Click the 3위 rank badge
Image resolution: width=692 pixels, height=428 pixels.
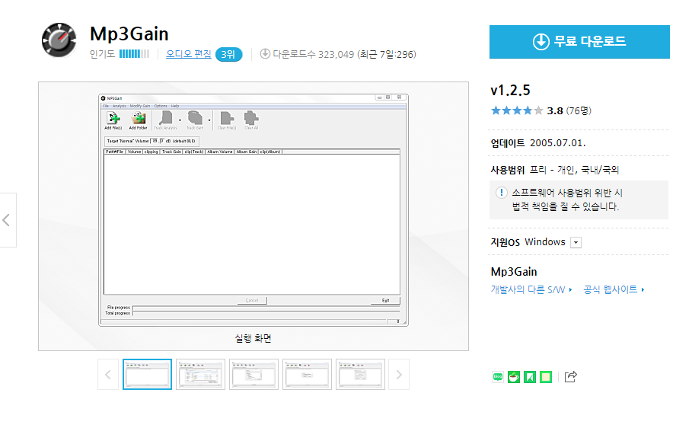pyautogui.click(x=228, y=54)
